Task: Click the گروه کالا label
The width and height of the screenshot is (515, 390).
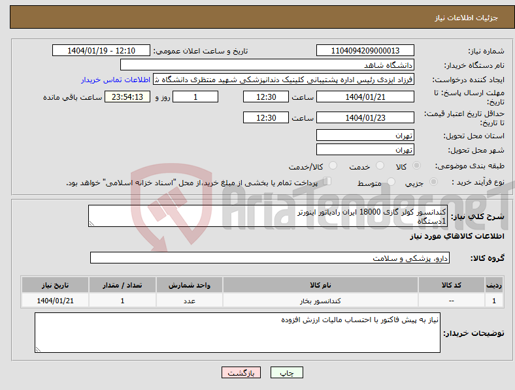Action: pos(488,258)
